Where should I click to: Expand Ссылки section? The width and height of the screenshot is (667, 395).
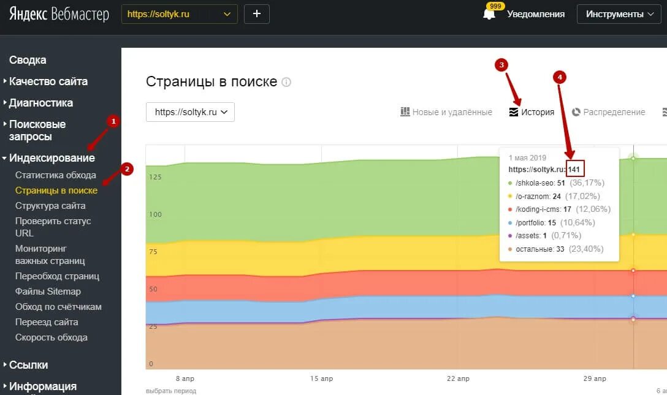(28, 365)
